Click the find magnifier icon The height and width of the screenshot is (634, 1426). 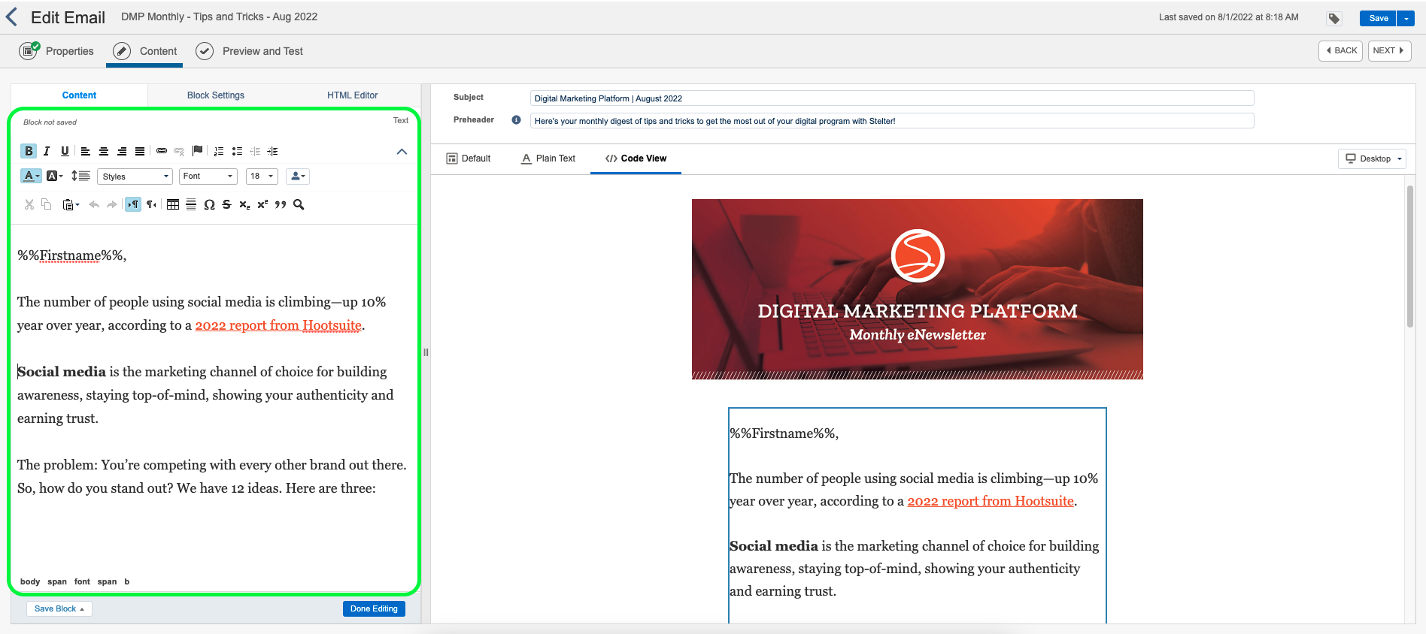tap(299, 204)
